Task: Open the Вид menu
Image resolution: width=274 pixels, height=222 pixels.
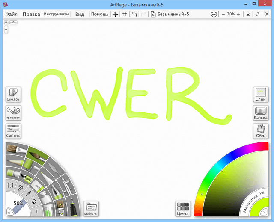Action: point(80,14)
